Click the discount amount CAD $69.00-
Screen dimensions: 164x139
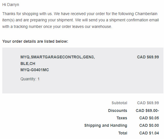(147, 111)
